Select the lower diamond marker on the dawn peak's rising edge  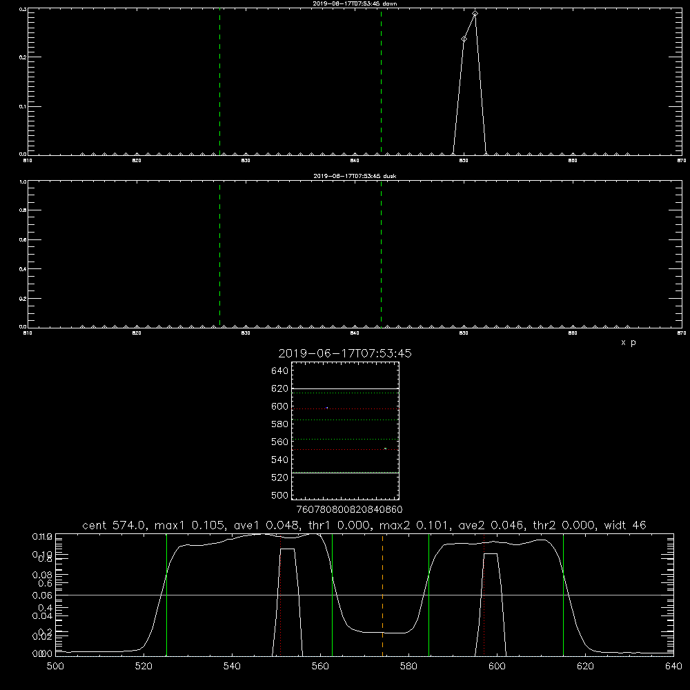[464, 39]
